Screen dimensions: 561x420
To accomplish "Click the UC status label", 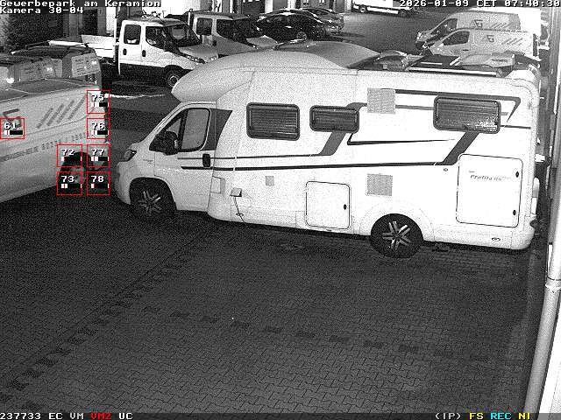I will click(125, 416).
